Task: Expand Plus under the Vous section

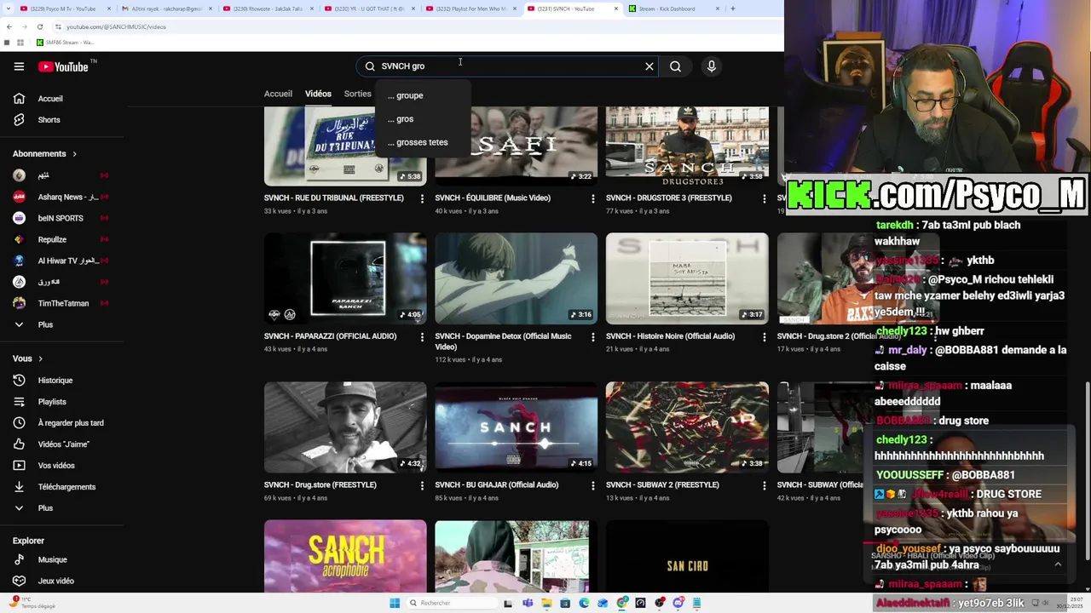Action: point(45,508)
